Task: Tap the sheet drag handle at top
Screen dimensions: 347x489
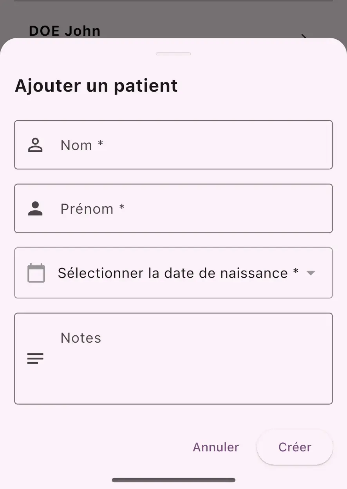Action: [173, 54]
